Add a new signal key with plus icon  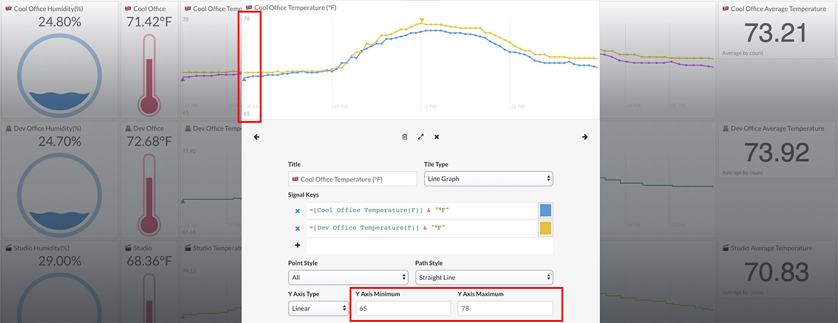click(x=297, y=246)
